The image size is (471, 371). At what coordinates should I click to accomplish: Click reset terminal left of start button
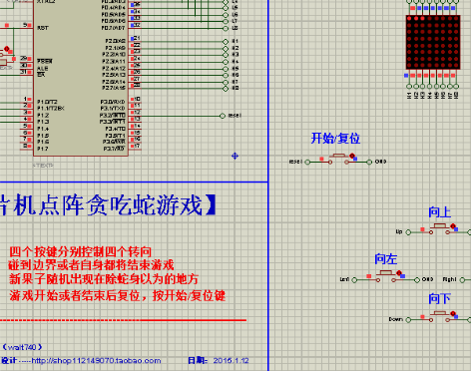pyautogui.click(x=307, y=162)
